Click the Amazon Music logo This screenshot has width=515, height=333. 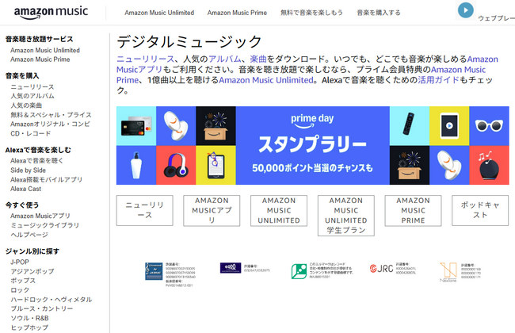(x=51, y=12)
